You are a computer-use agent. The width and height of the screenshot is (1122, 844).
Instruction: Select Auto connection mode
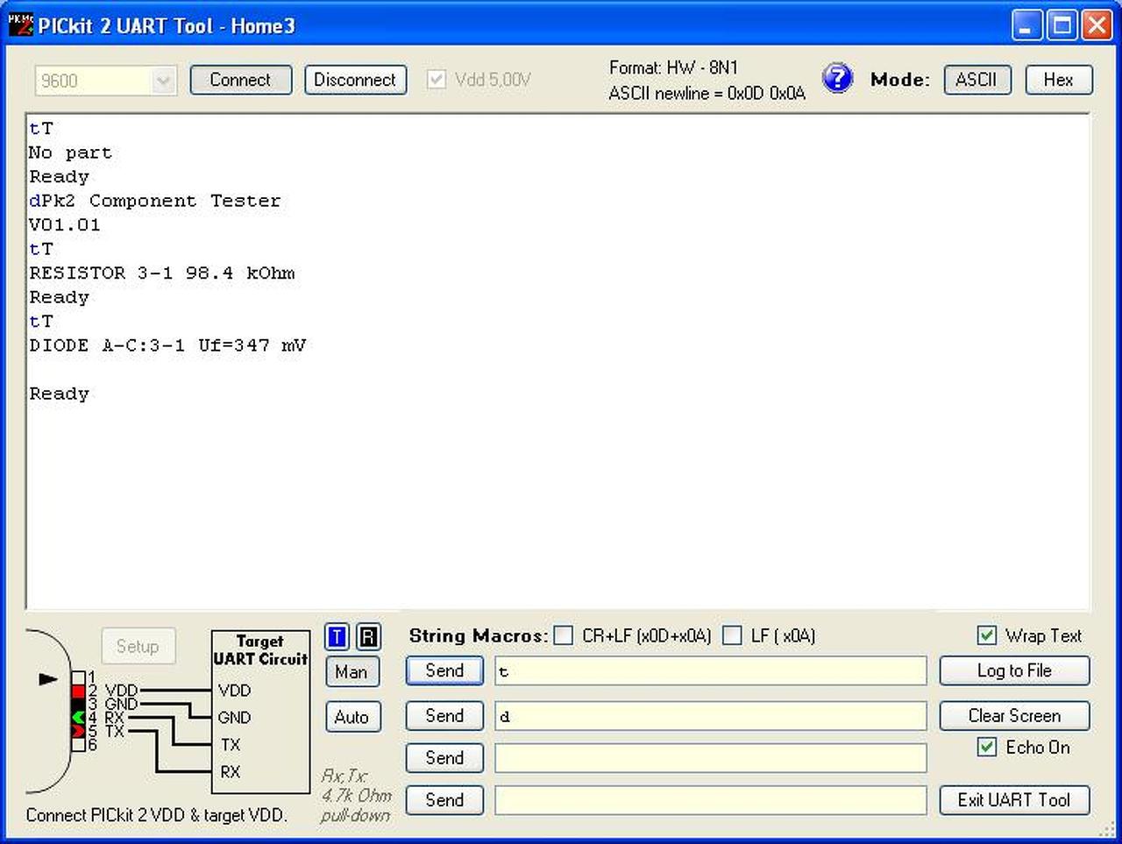point(352,717)
